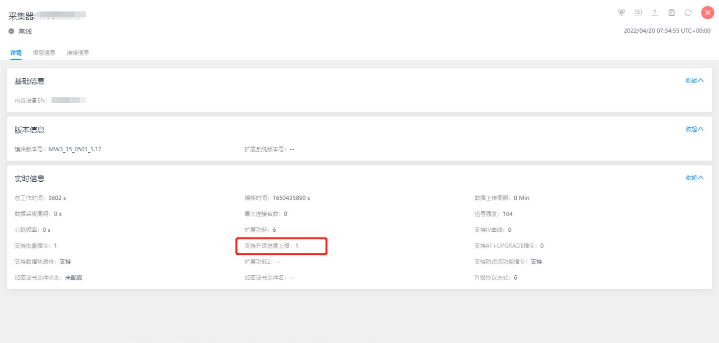719x343 pixels.
Task: Collapse the 基础信息 section
Action: (694, 81)
